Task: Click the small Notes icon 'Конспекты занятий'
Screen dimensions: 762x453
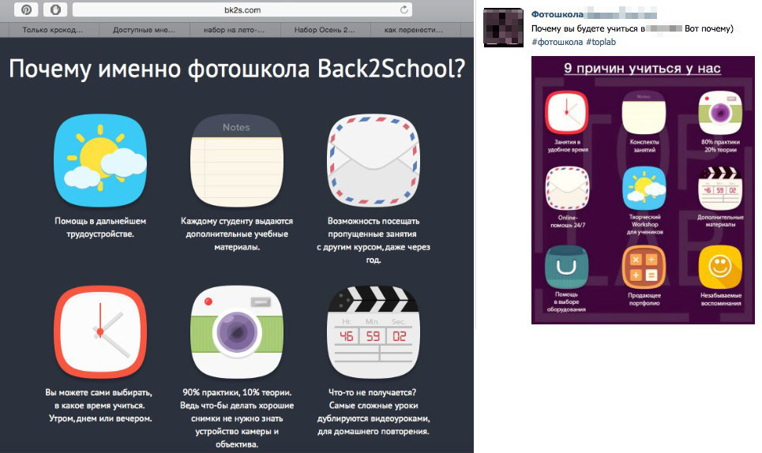Action: [644, 112]
